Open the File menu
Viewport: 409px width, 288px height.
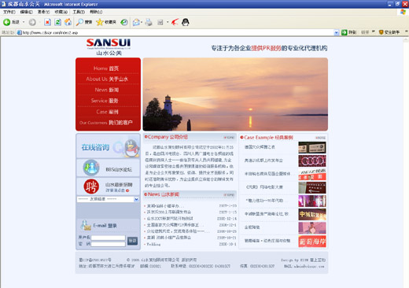pyautogui.click(x=9, y=12)
